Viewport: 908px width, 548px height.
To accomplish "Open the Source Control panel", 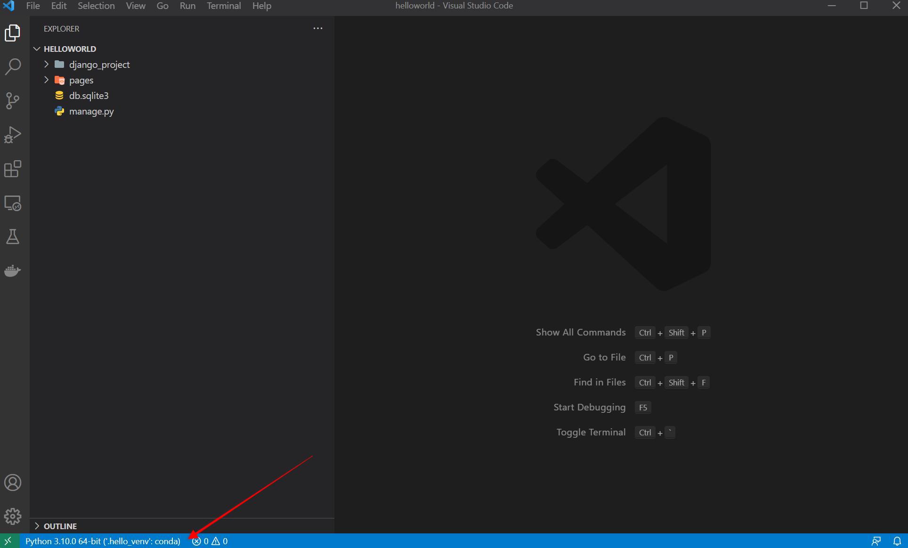I will click(x=13, y=100).
